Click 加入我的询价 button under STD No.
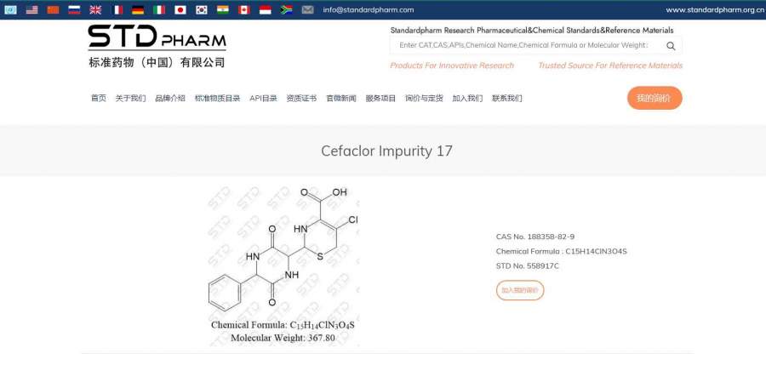This screenshot has width=766, height=365. pos(519,290)
